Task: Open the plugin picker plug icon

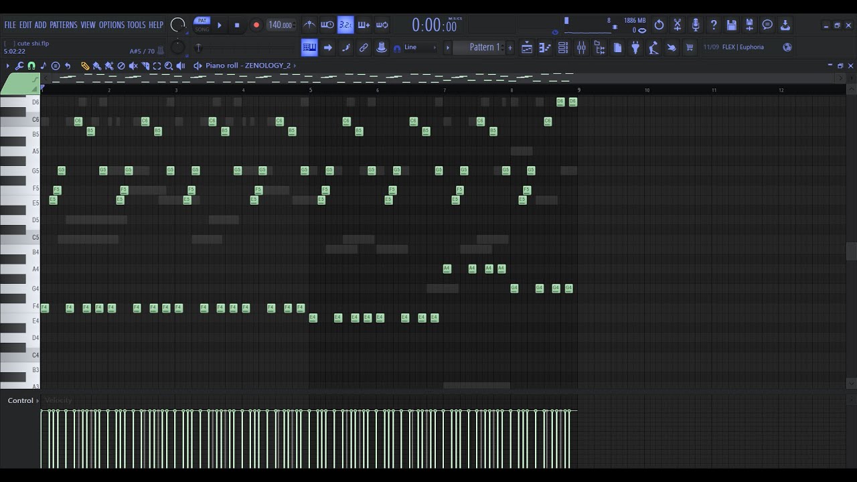Action: point(635,48)
